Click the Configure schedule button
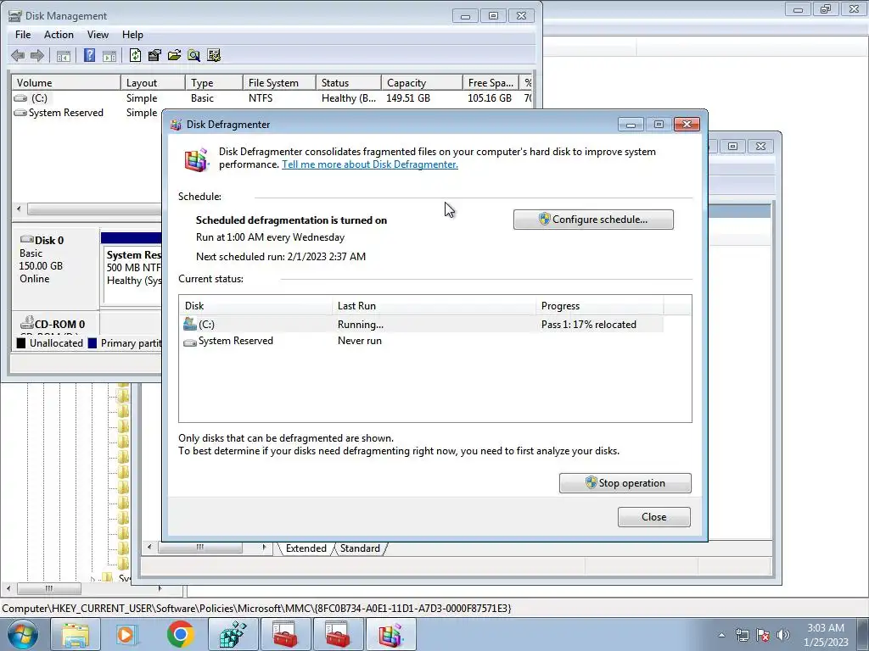 pos(593,220)
